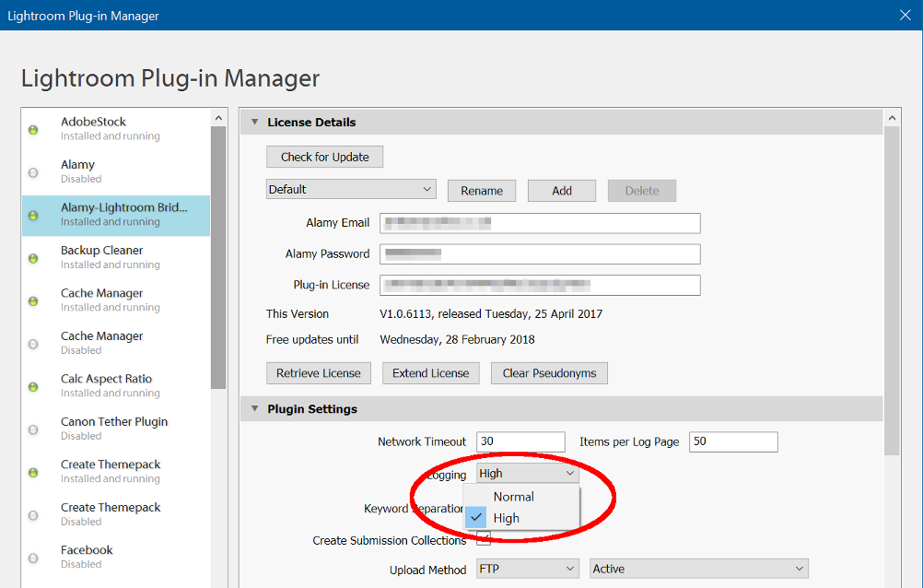
Task: Click grey status dot beside Facebook
Action: (33, 559)
